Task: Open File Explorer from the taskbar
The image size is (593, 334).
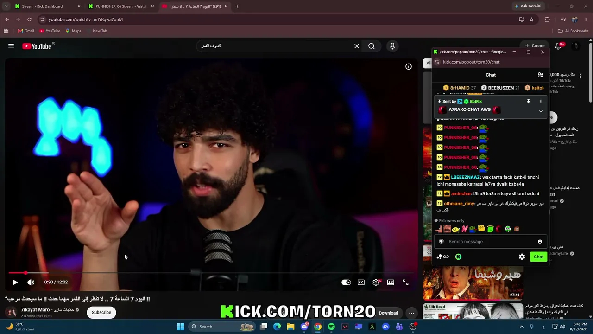Action: (x=290, y=327)
